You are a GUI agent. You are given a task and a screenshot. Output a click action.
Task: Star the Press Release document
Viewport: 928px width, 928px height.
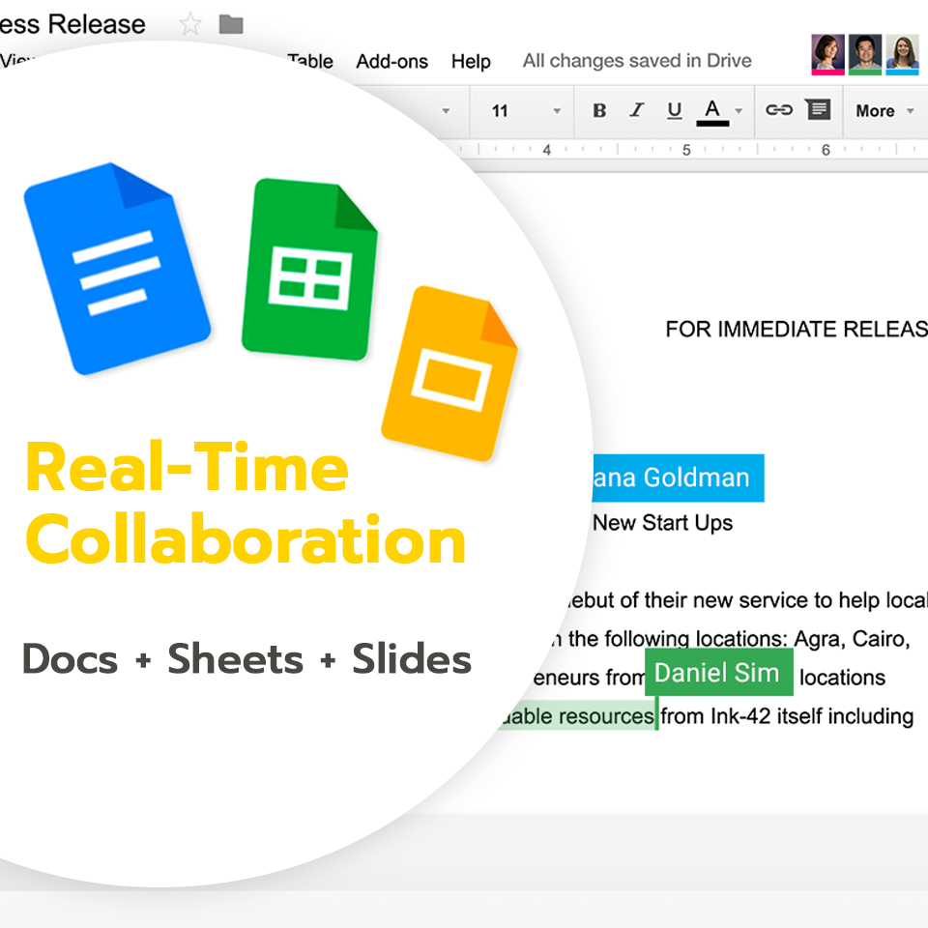point(190,24)
